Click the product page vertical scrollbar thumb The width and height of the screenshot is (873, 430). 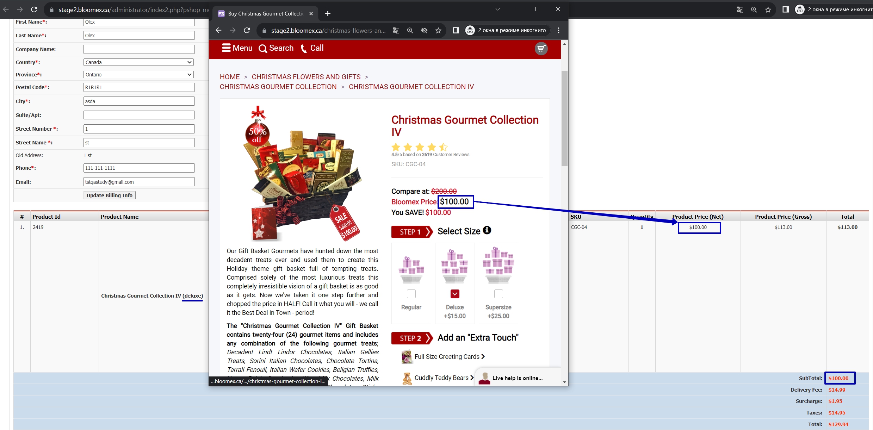click(x=564, y=118)
